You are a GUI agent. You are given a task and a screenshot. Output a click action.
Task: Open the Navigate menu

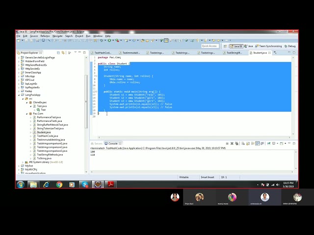coord(57,36)
